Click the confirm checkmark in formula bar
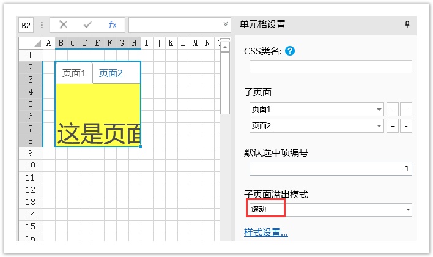 point(87,25)
